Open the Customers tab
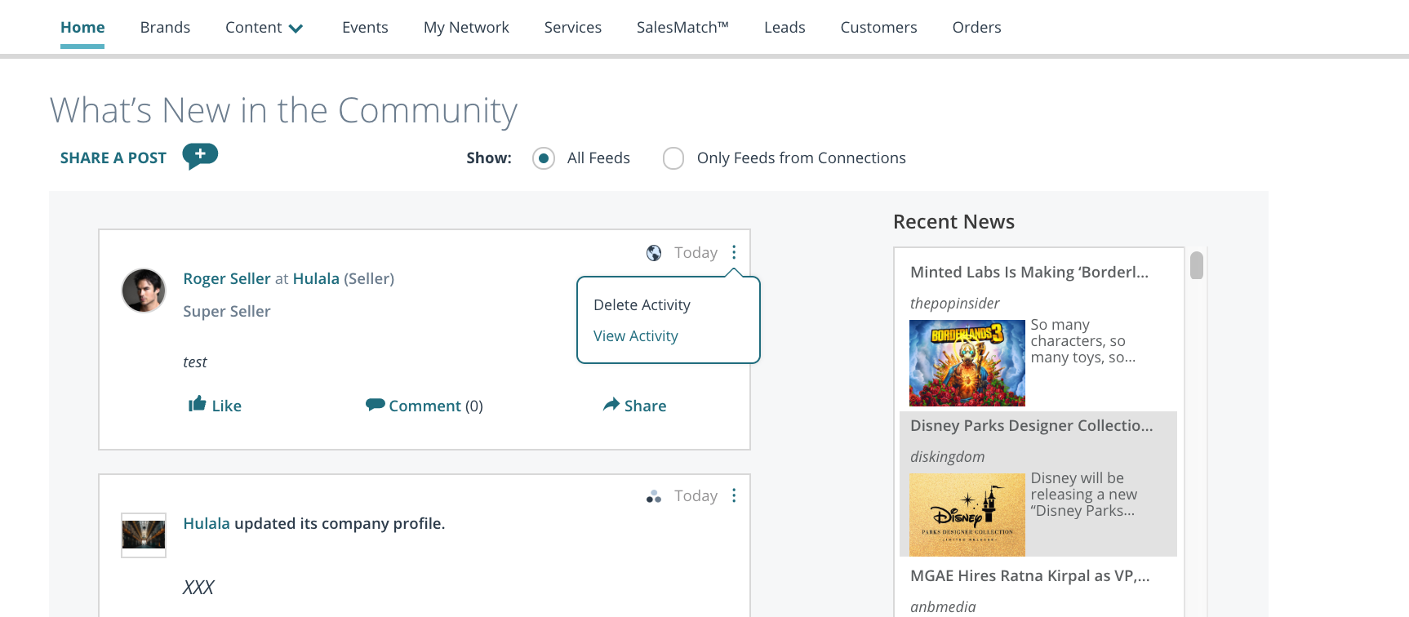Screen dimensions: 1409x617 [878, 28]
